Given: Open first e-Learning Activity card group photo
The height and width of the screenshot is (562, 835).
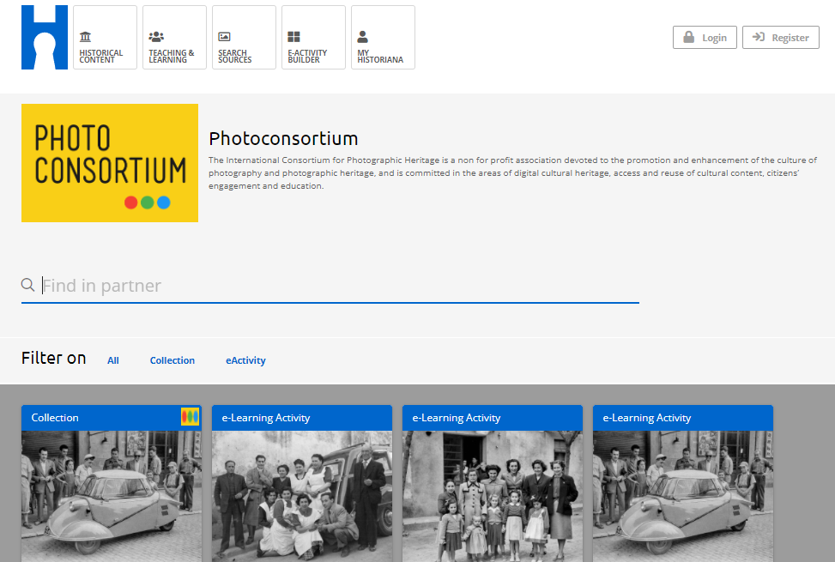Looking at the screenshot, I should point(302,496).
